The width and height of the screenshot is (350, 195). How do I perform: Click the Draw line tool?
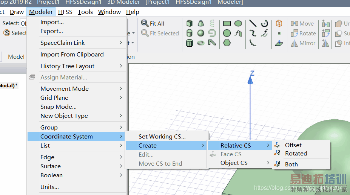coord(253,24)
